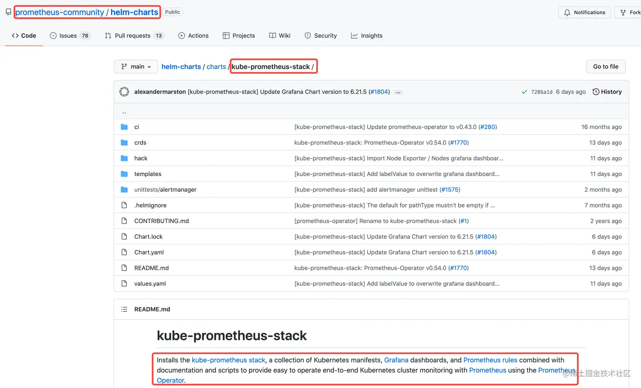The height and width of the screenshot is (388, 641).
Task: Click the README table of contents icon
Action: click(124, 309)
